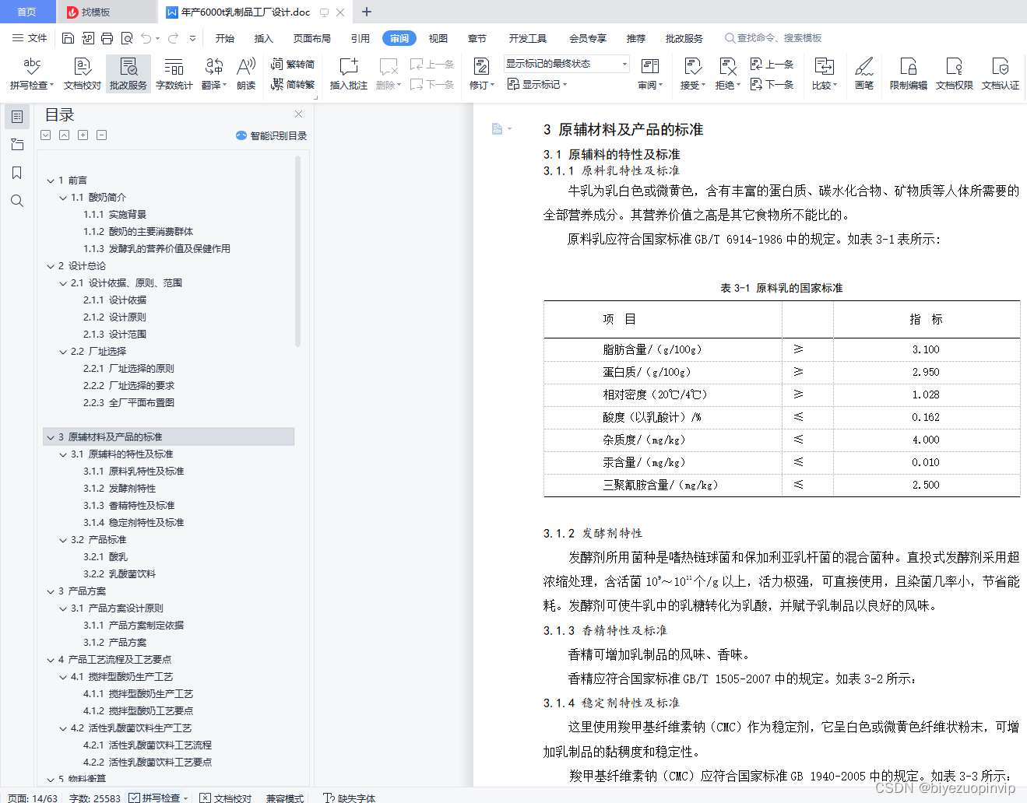Click the Save icon in quick access toolbar
The height and width of the screenshot is (803, 1027).
68,38
